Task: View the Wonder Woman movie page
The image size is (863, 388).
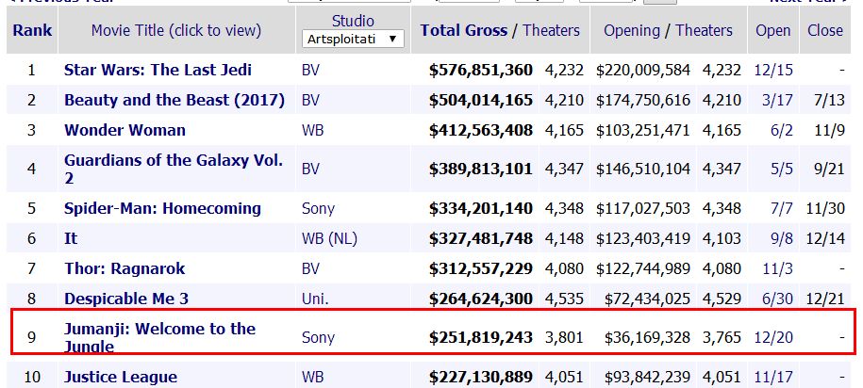Action: coord(124,130)
